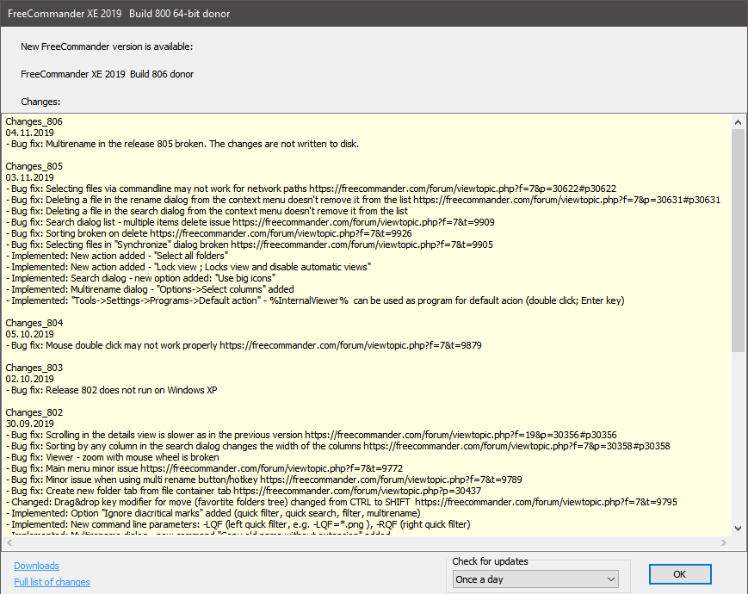
Task: Click the vertical scrollbar up arrow
Action: click(x=738, y=122)
